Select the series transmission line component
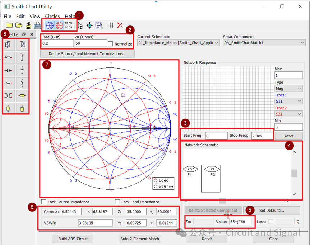 (x=22, y=95)
